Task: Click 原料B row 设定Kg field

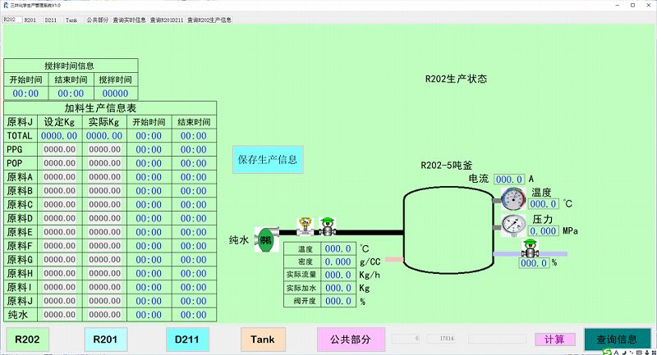Action: (59, 191)
